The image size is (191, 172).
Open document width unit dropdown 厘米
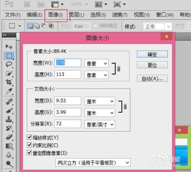click(100, 101)
